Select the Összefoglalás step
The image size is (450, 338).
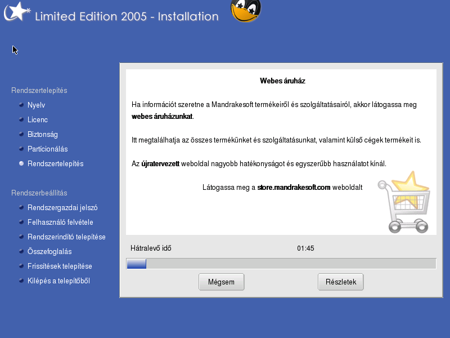click(x=49, y=251)
